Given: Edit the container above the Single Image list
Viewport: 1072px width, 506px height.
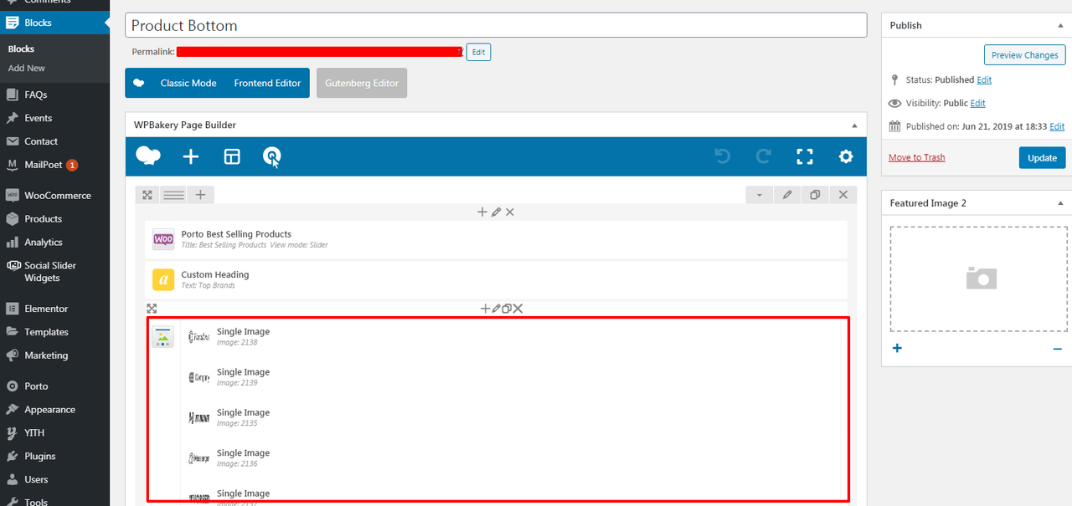Looking at the screenshot, I should click(x=496, y=309).
